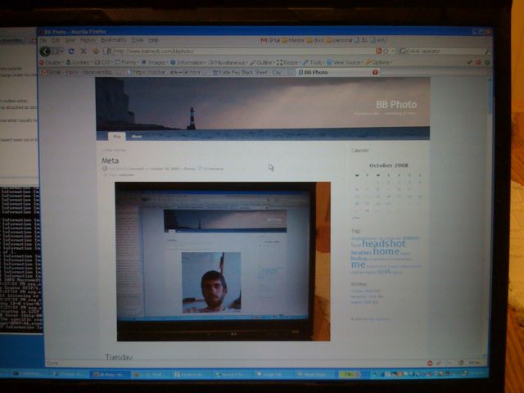Image resolution: width=524 pixels, height=393 pixels.
Task: Click the heather tag in tag cloud
Action: coord(361,253)
